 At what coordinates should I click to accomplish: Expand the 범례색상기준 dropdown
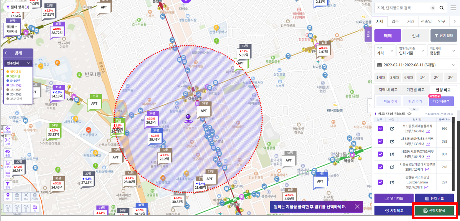(411, 51)
